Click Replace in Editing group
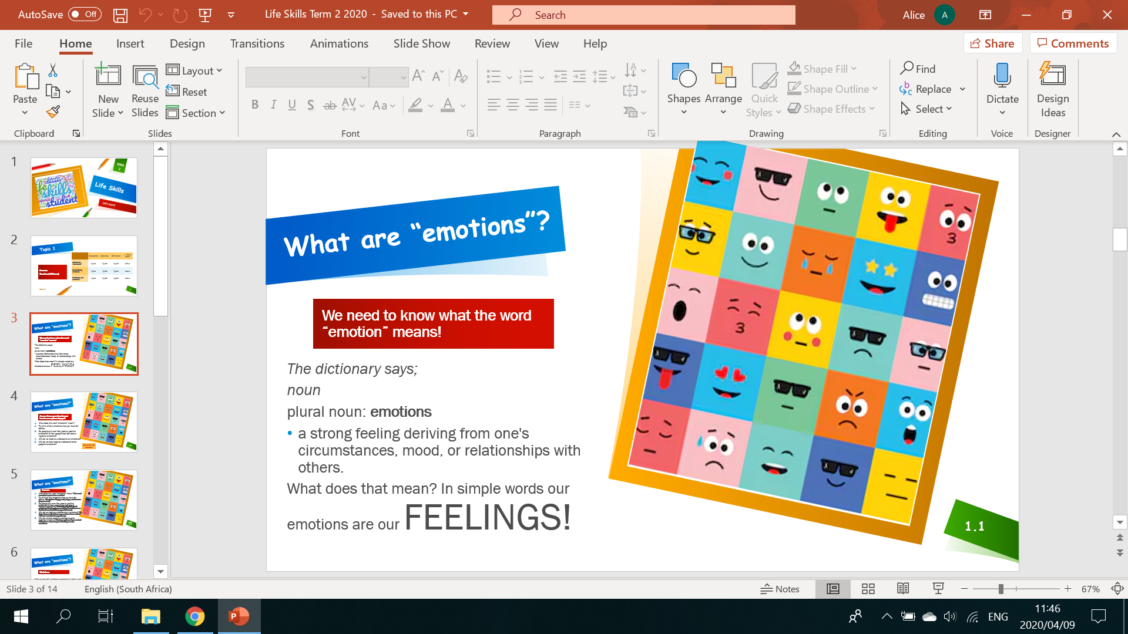Image resolution: width=1128 pixels, height=634 pixels. coord(925,89)
